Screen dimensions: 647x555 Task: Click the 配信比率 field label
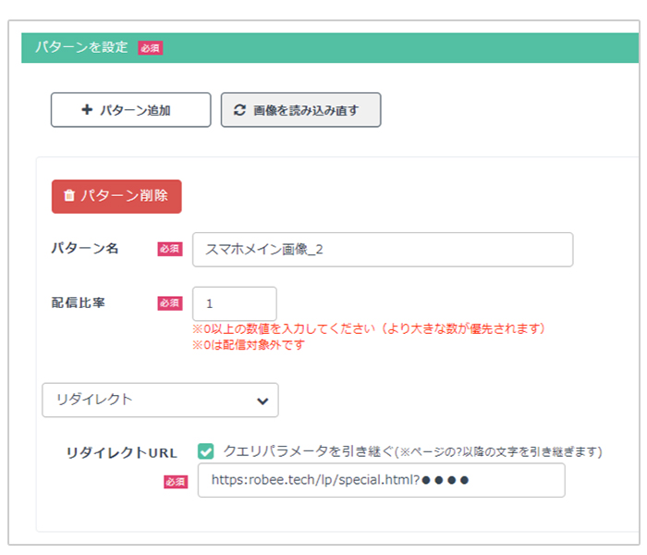click(x=78, y=302)
